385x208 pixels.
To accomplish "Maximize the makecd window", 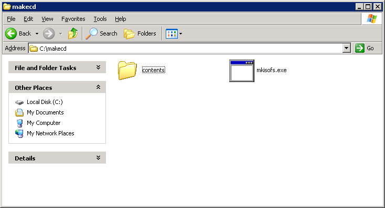I will (368, 7).
